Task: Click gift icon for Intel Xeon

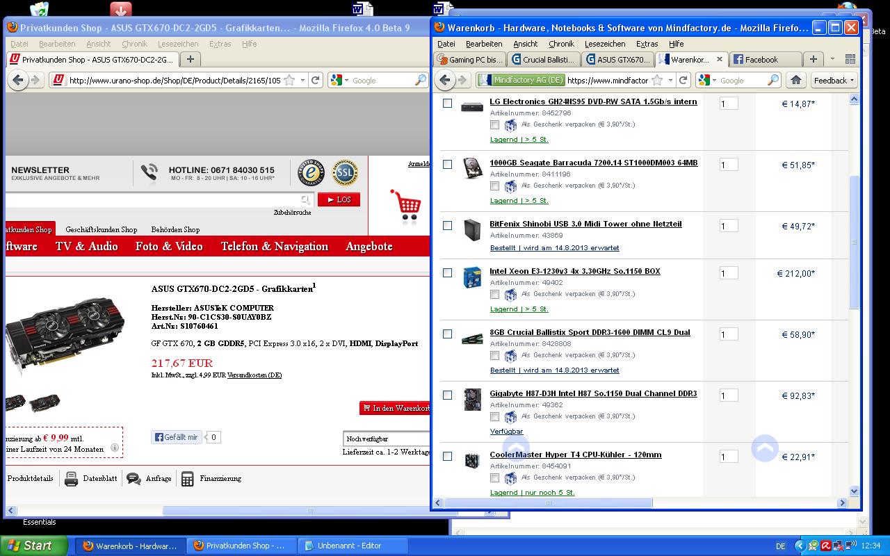Action: pyautogui.click(x=510, y=295)
